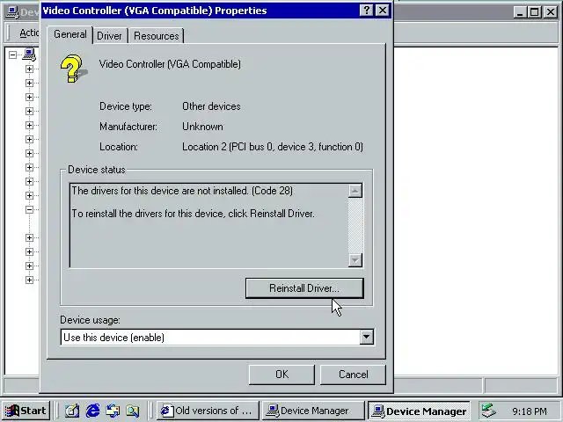The width and height of the screenshot is (563, 422).
Task: Switch to the Driver tab
Action: 109,36
